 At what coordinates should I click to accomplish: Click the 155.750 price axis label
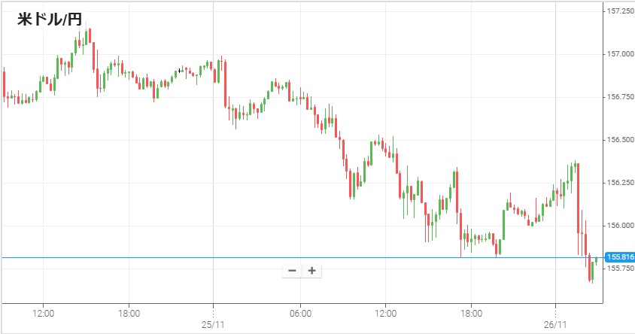(x=619, y=269)
